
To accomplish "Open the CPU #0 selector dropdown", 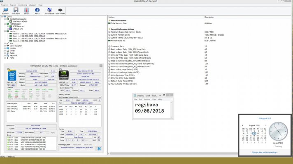I will [x=12, y=82].
